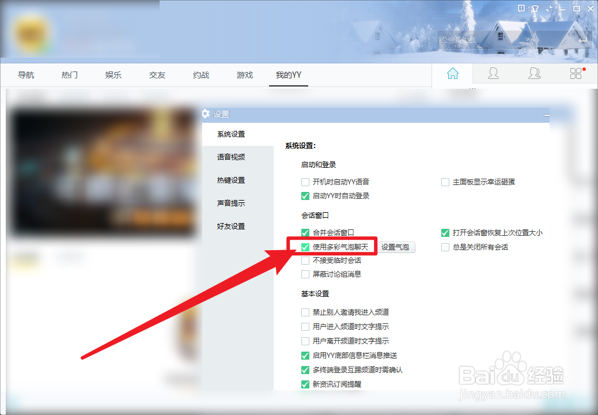
Task: Click the mini-mode shrink icon in title bar
Action: tap(549, 9)
